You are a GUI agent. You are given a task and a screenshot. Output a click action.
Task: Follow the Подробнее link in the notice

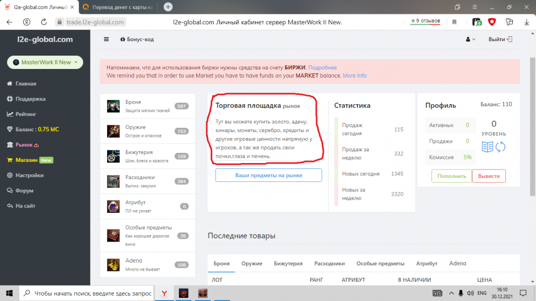point(323,67)
